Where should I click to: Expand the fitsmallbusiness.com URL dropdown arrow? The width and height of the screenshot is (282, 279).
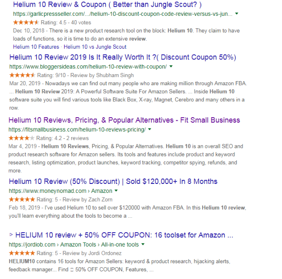150,129
